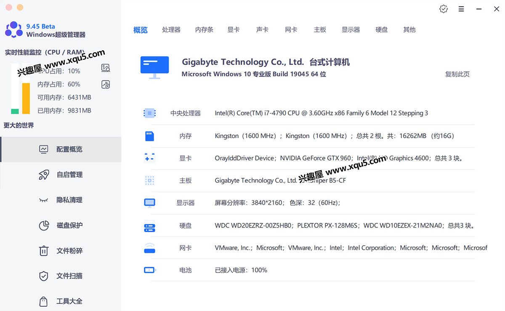Click the blue desktop computer icon
This screenshot has height=311, width=505.
(154, 67)
